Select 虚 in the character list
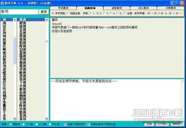This screenshot has height=128, width=186. [4, 69]
